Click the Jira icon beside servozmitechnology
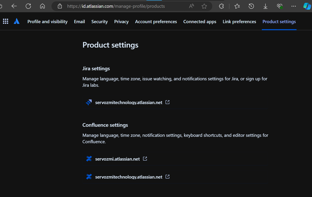This screenshot has width=312, height=197. [89, 102]
